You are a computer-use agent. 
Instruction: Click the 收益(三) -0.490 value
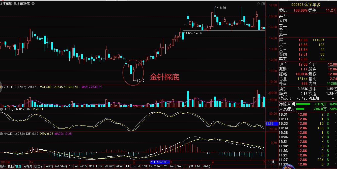tap(302, 98)
